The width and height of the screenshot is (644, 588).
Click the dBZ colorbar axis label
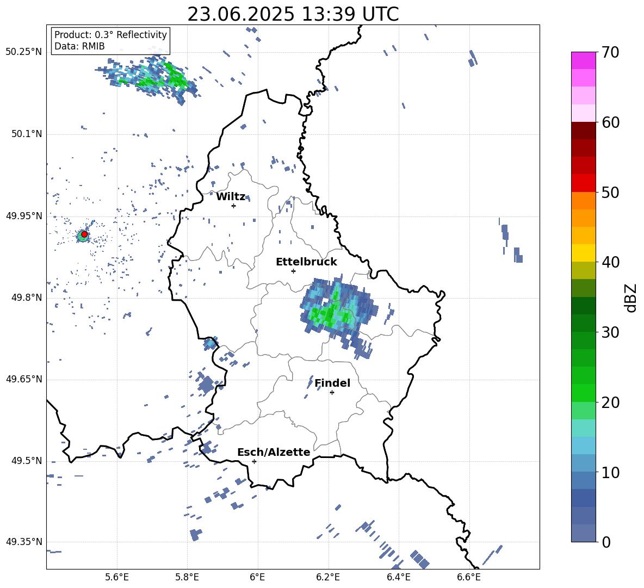(630, 298)
